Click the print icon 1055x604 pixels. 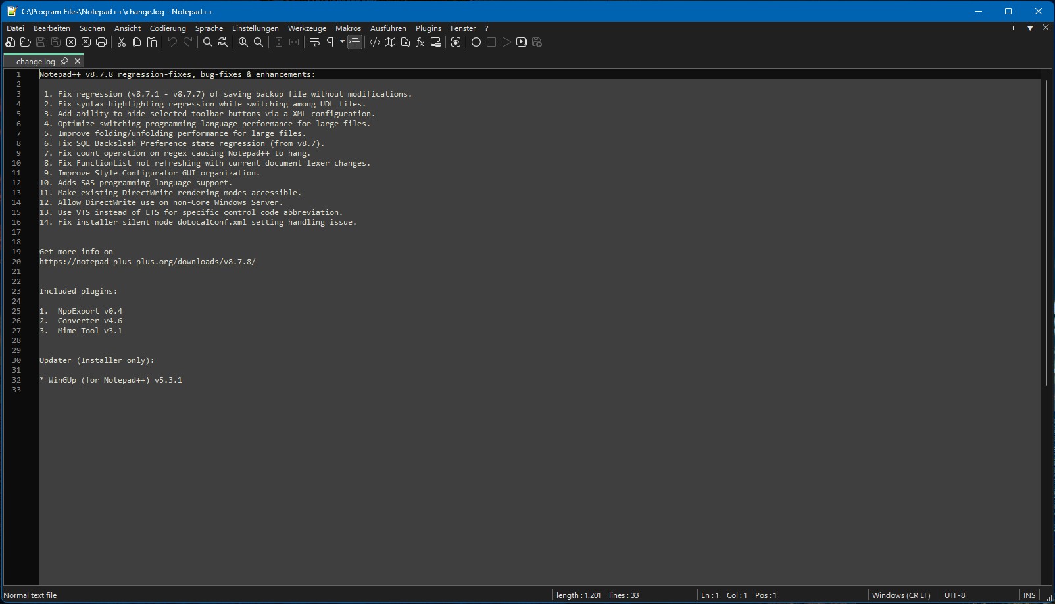pos(101,42)
